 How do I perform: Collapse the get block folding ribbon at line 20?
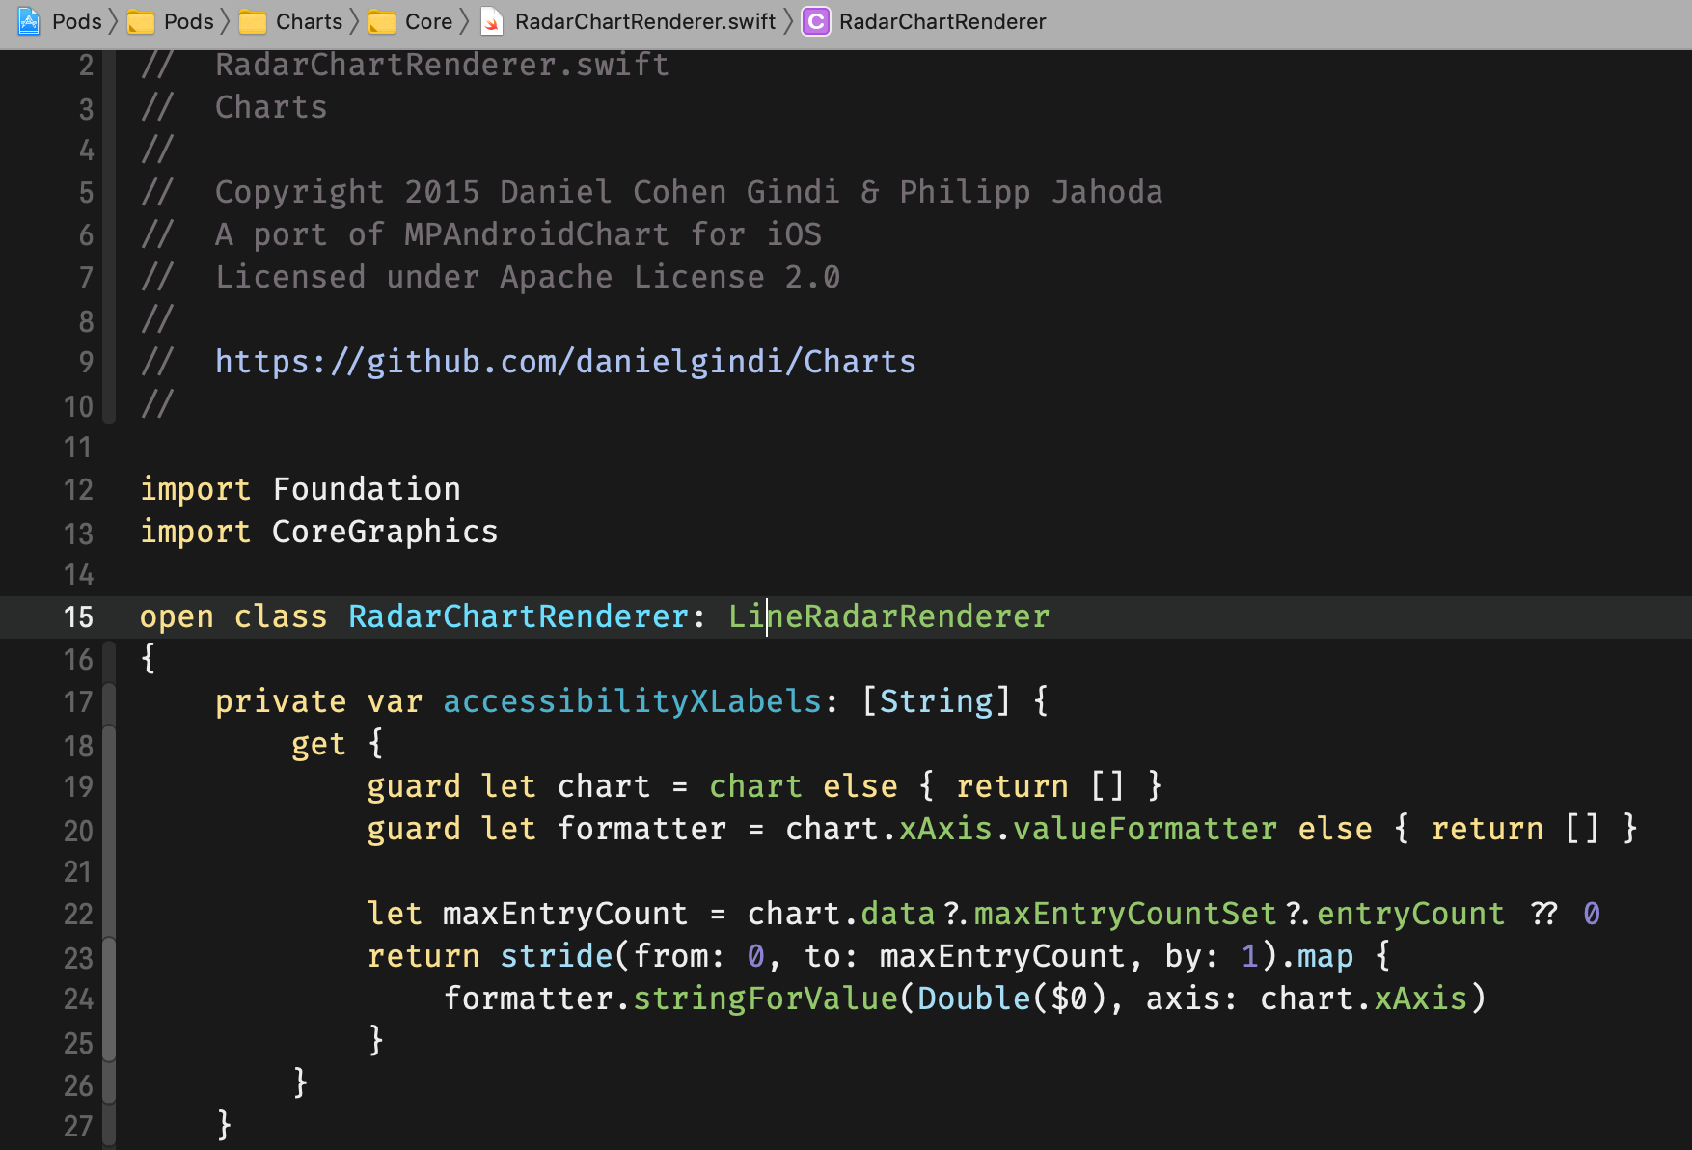pyautogui.click(x=109, y=830)
